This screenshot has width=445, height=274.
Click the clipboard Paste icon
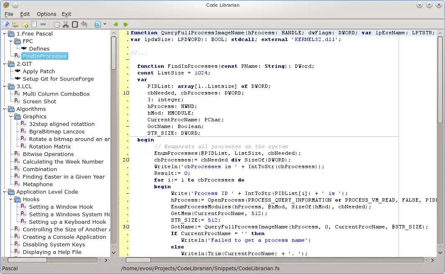pyautogui.click(x=75, y=24)
